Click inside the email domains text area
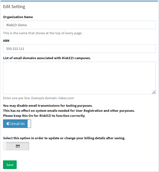159x172 pixels. pyautogui.click(x=79, y=78)
